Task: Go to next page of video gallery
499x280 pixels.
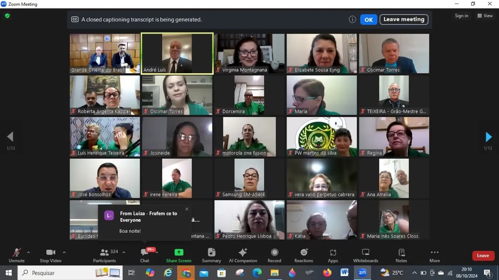Action: pyautogui.click(x=489, y=137)
